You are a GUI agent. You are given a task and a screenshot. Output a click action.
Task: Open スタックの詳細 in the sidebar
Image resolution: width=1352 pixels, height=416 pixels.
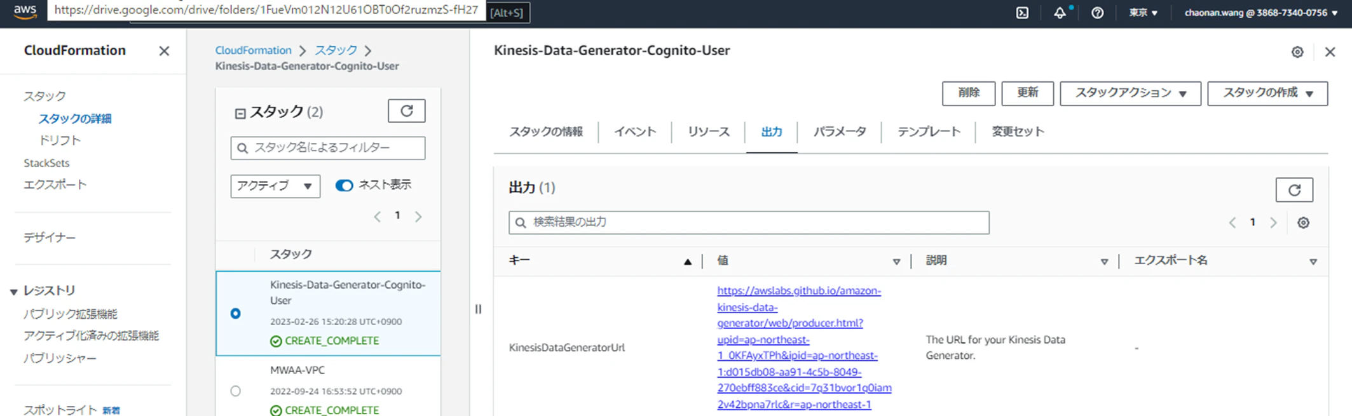75,118
